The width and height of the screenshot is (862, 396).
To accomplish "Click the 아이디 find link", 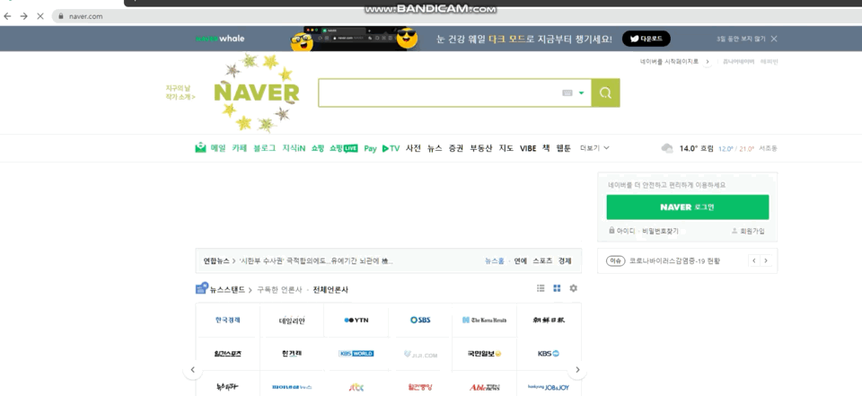I will [x=626, y=231].
